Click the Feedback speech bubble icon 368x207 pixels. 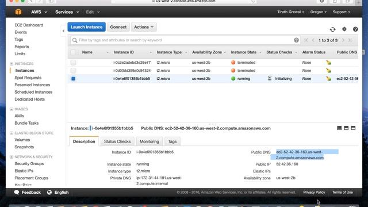(x=17, y=193)
